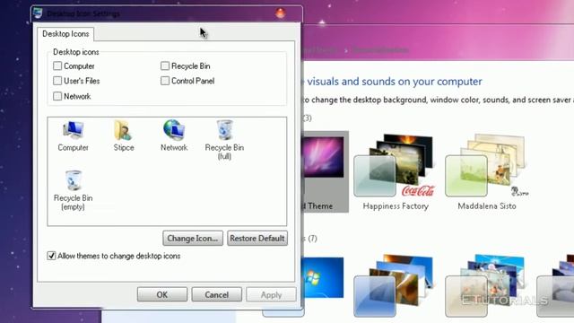Select the Computer icon in preview list
Screen dimensions: 574x323
click(x=73, y=135)
